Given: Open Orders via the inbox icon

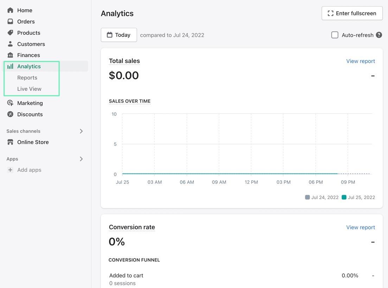Looking at the screenshot, I should coord(10,21).
